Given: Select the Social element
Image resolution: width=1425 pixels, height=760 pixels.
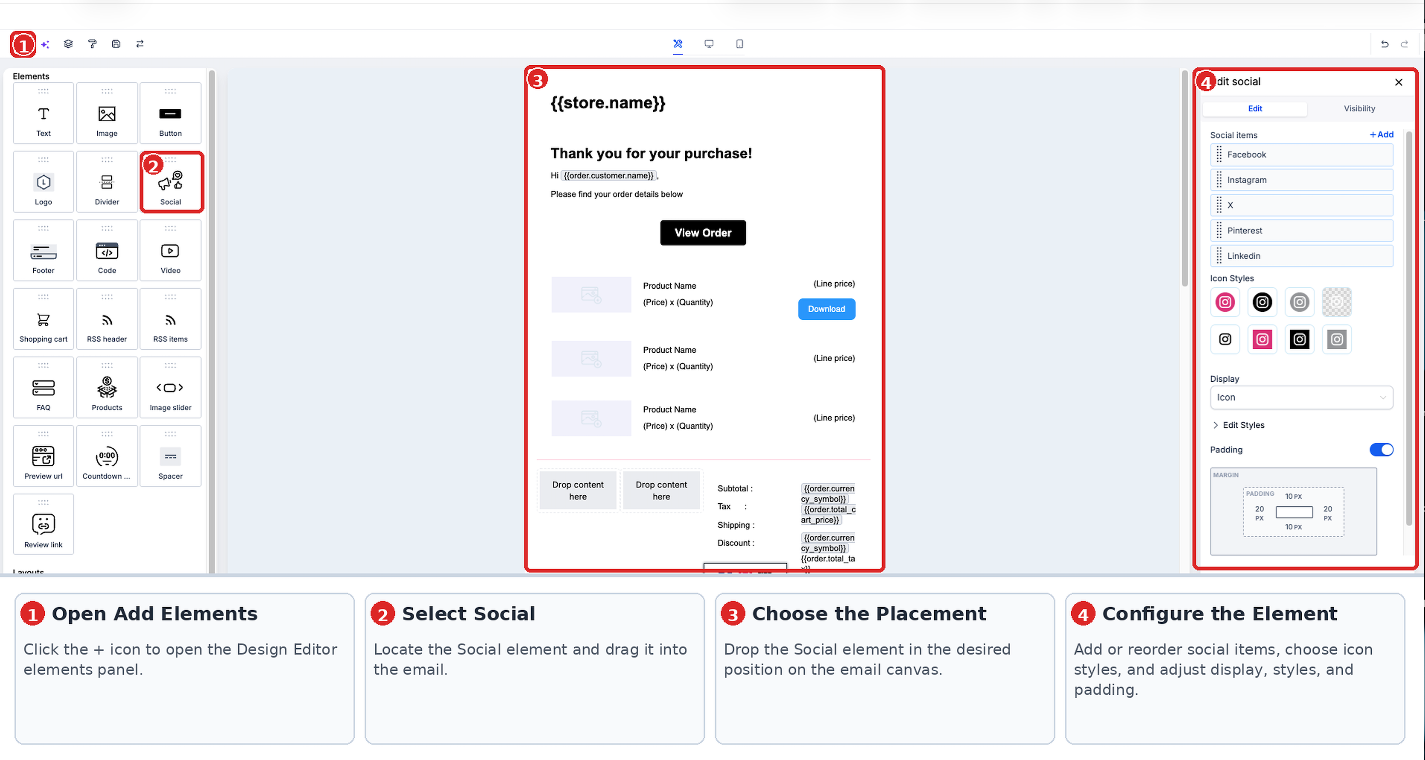Looking at the screenshot, I should pyautogui.click(x=171, y=182).
